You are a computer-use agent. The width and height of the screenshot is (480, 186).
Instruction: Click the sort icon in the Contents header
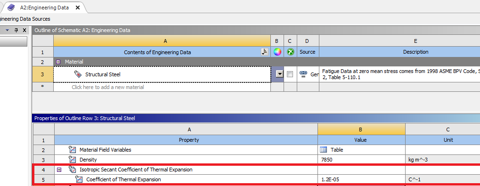click(x=265, y=52)
